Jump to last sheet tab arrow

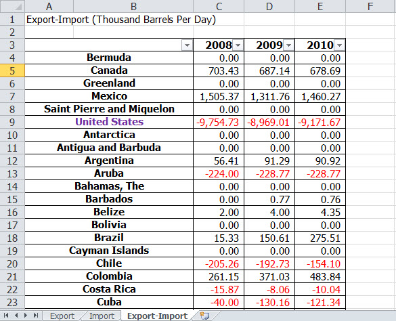pyautogui.click(x=36, y=315)
